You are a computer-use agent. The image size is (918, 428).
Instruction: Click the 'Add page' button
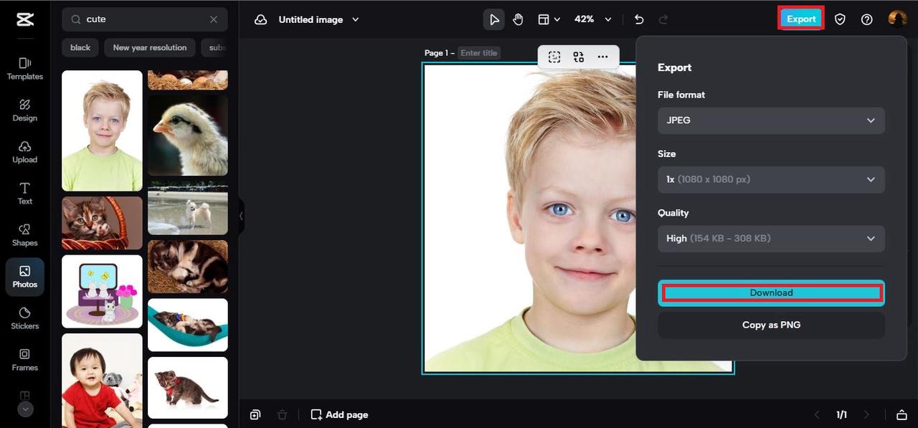340,414
